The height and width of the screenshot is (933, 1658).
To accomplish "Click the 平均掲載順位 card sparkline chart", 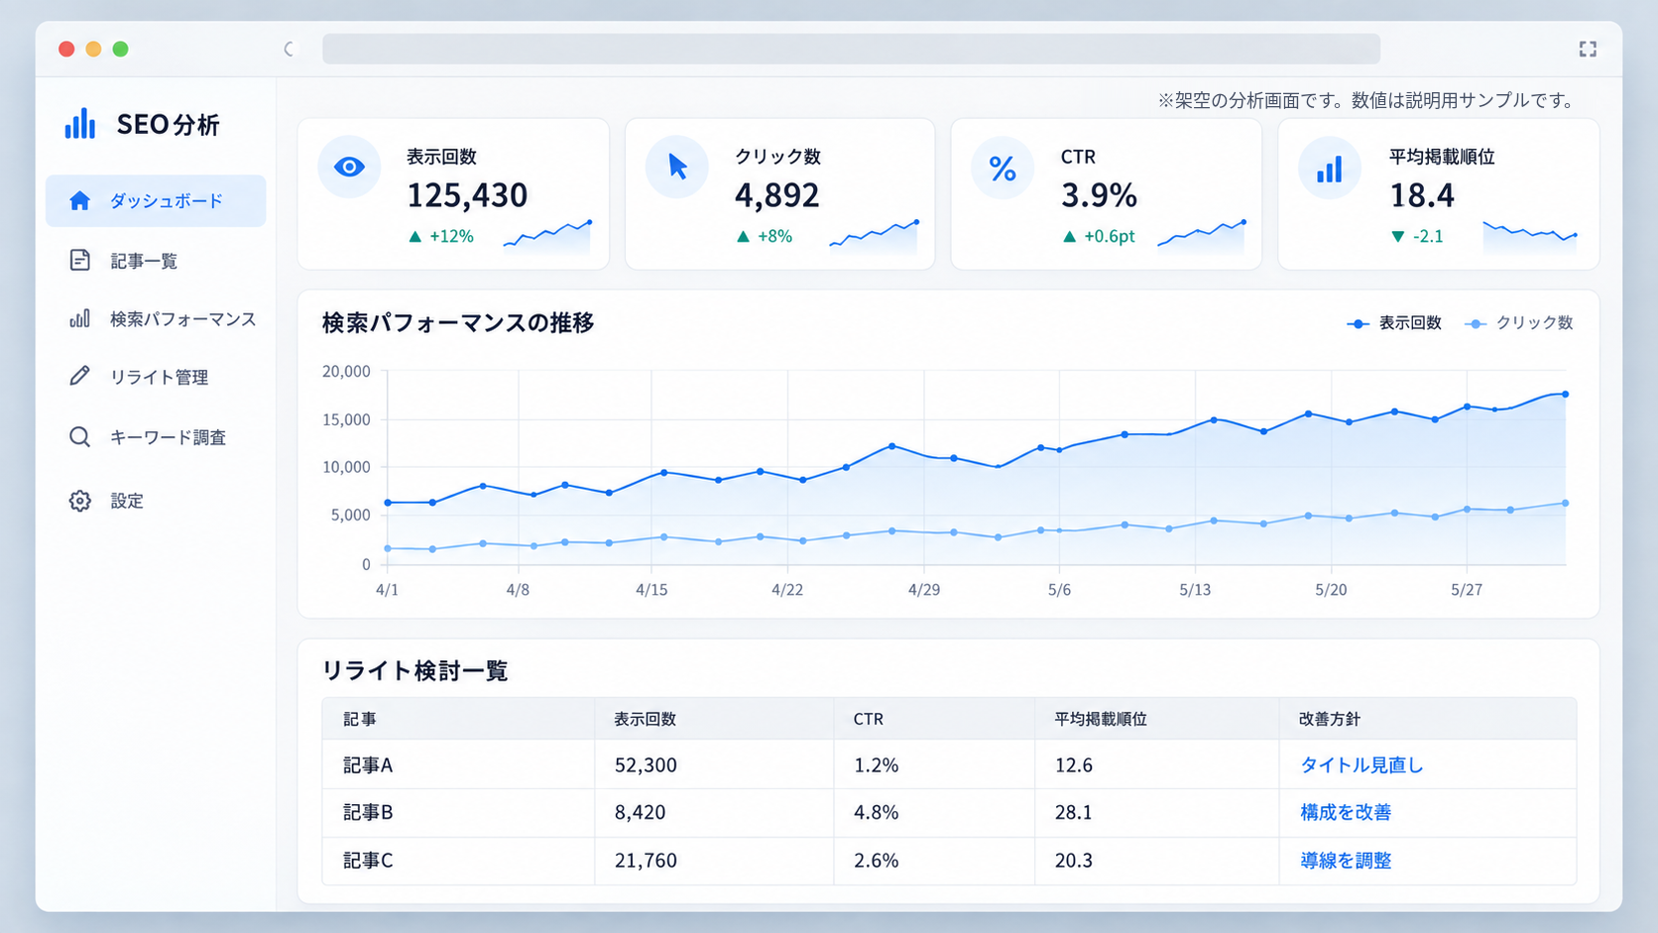I will (x=1530, y=236).
